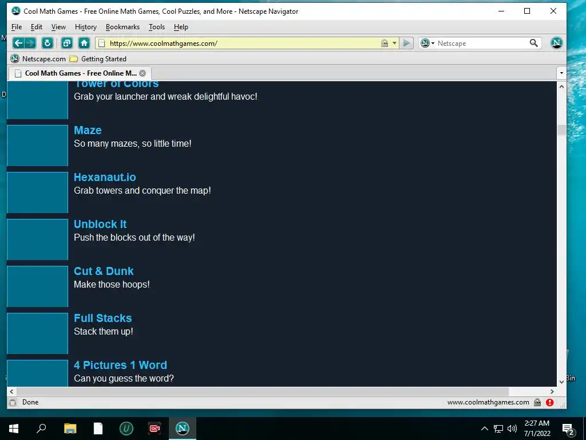
Task: Click the horizontal scrollbar thumb
Action: 262,391
